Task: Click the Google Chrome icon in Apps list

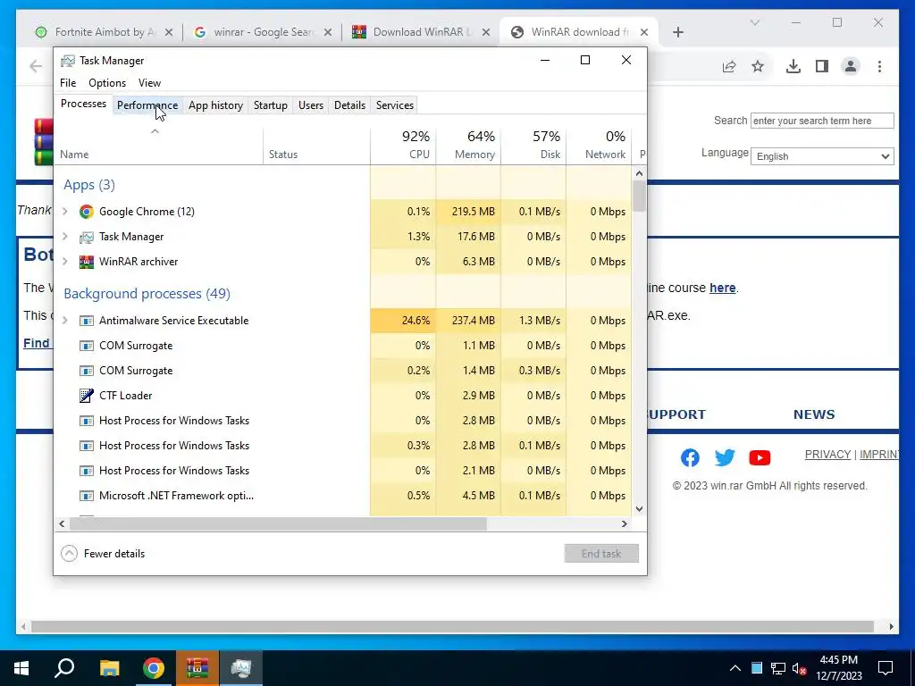Action: pos(87,212)
